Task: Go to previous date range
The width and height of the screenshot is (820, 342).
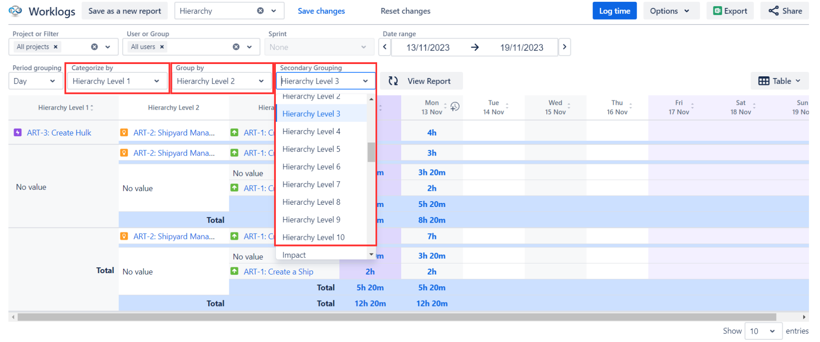Action: click(385, 47)
